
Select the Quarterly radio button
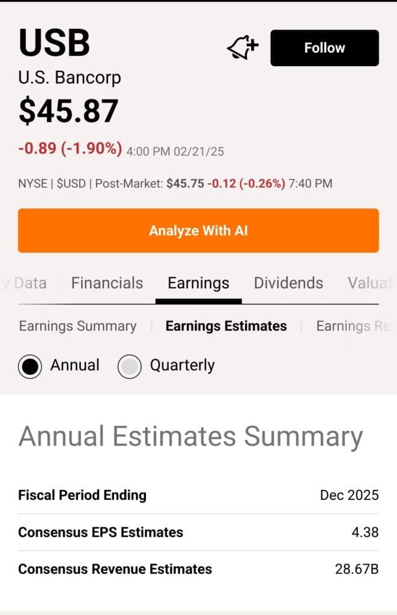click(x=130, y=366)
